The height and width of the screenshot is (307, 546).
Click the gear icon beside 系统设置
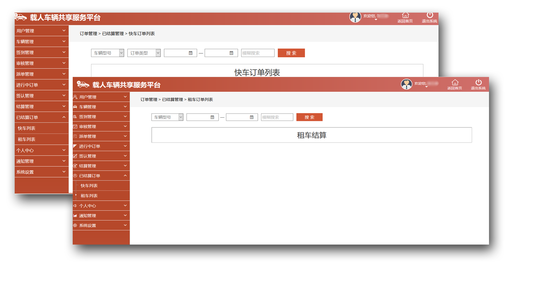[75, 225]
